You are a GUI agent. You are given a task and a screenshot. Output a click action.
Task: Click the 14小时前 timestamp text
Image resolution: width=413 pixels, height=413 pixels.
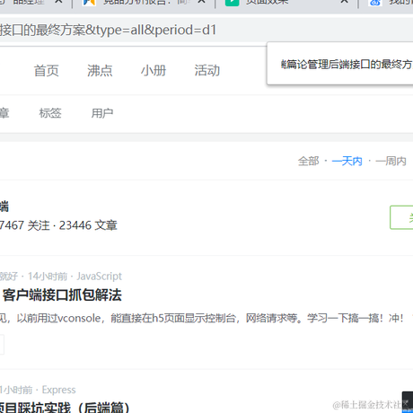coord(48,277)
